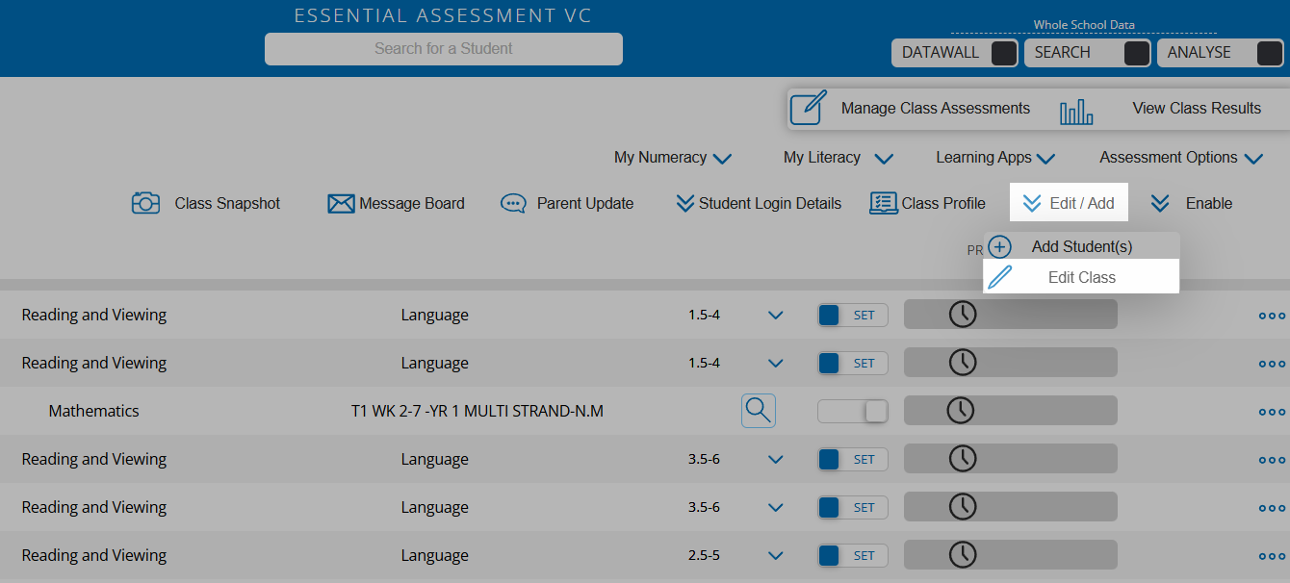Click the View Class Results bar chart icon
This screenshot has height=583, width=1290.
click(1076, 113)
